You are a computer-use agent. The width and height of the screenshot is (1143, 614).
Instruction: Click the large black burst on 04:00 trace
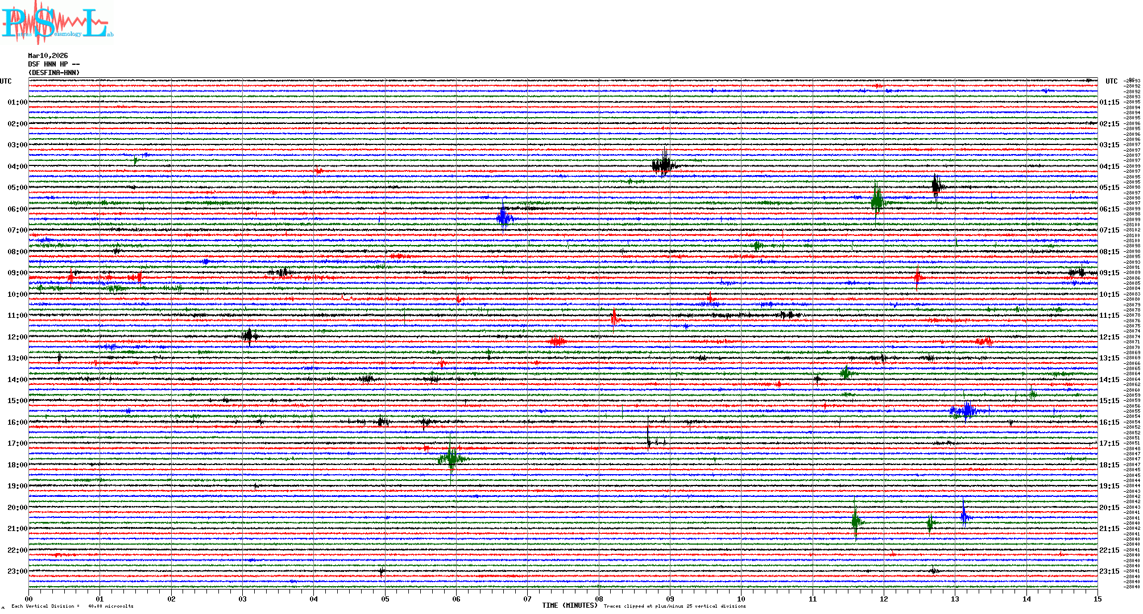(x=664, y=165)
